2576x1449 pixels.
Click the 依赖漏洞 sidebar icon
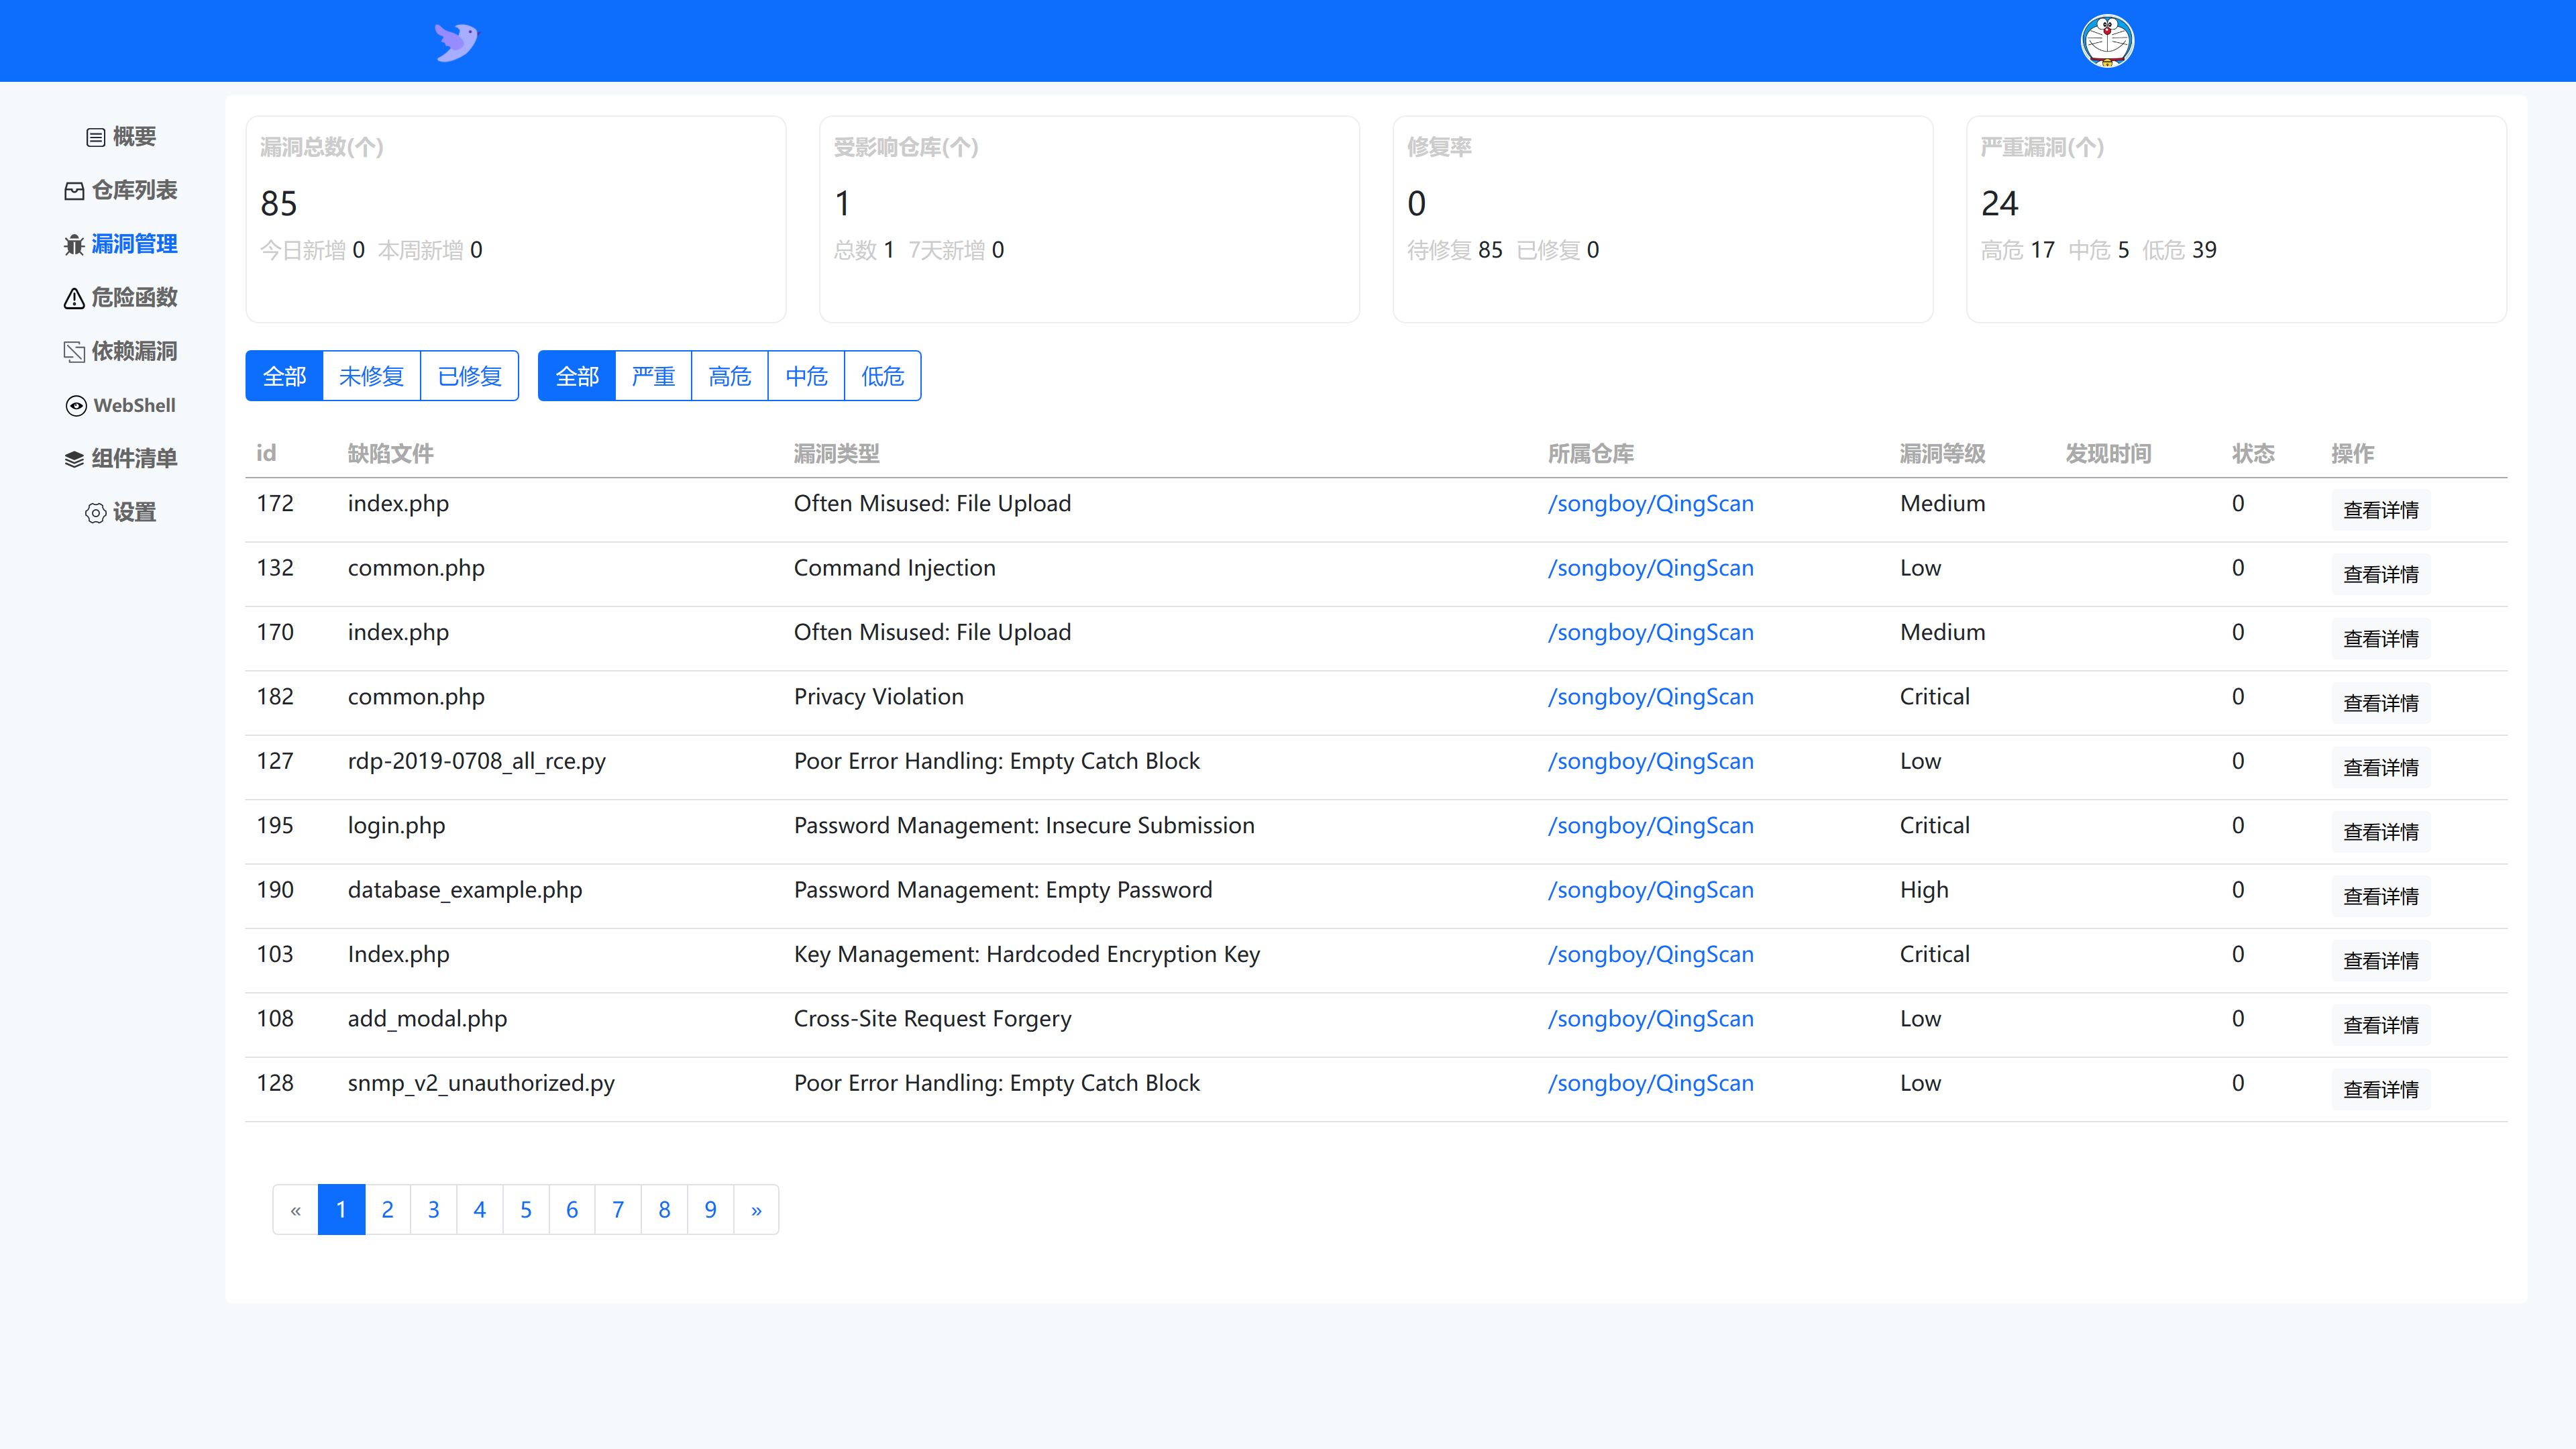click(74, 352)
